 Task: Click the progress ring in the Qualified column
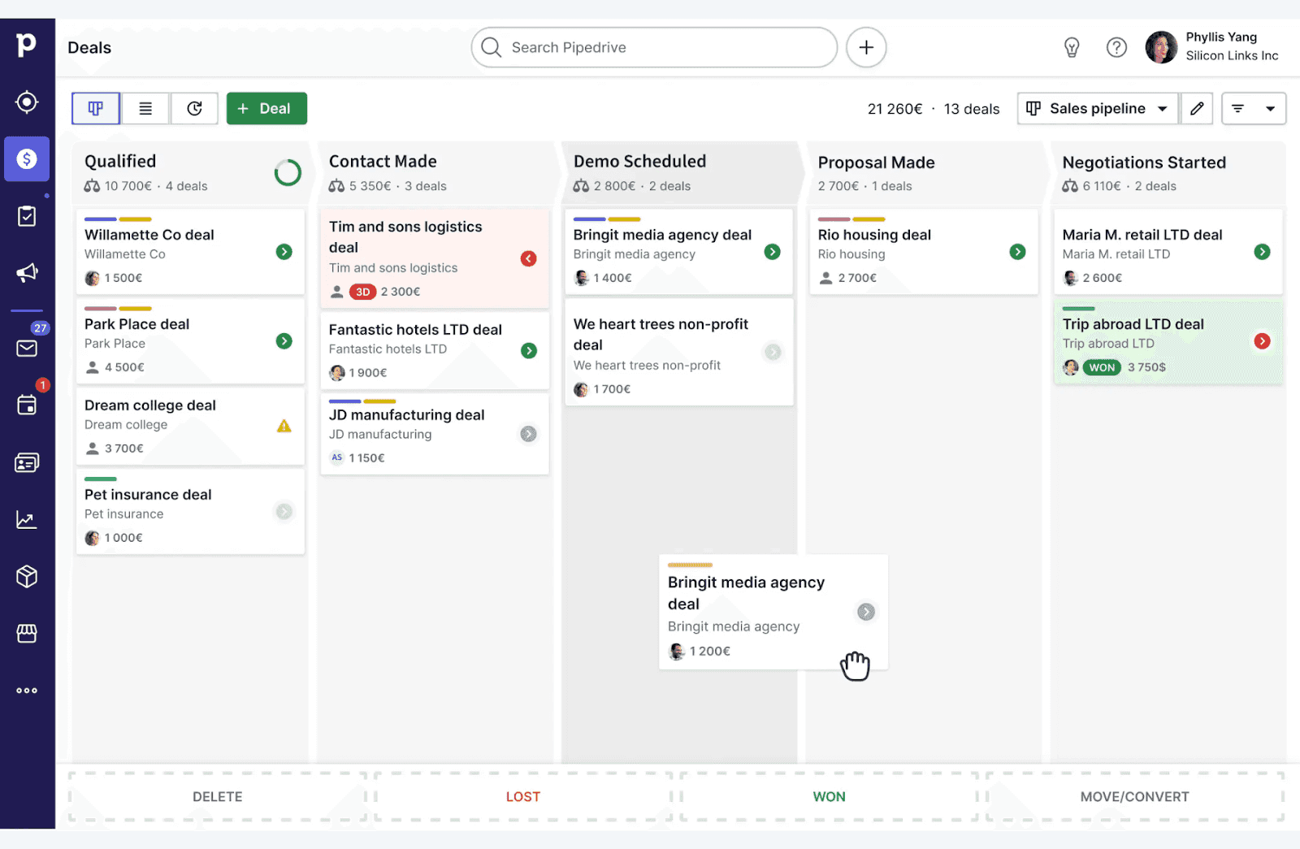point(288,173)
